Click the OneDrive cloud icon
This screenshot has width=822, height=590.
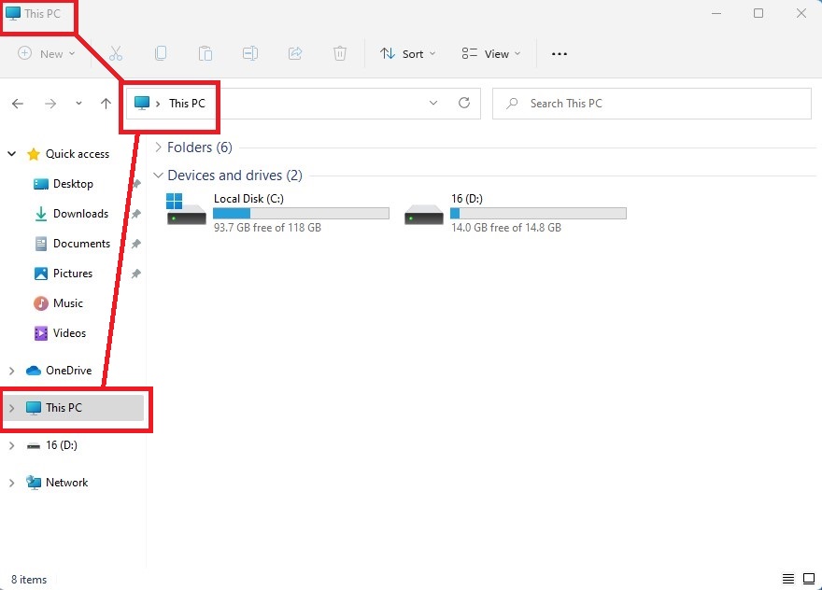click(34, 371)
